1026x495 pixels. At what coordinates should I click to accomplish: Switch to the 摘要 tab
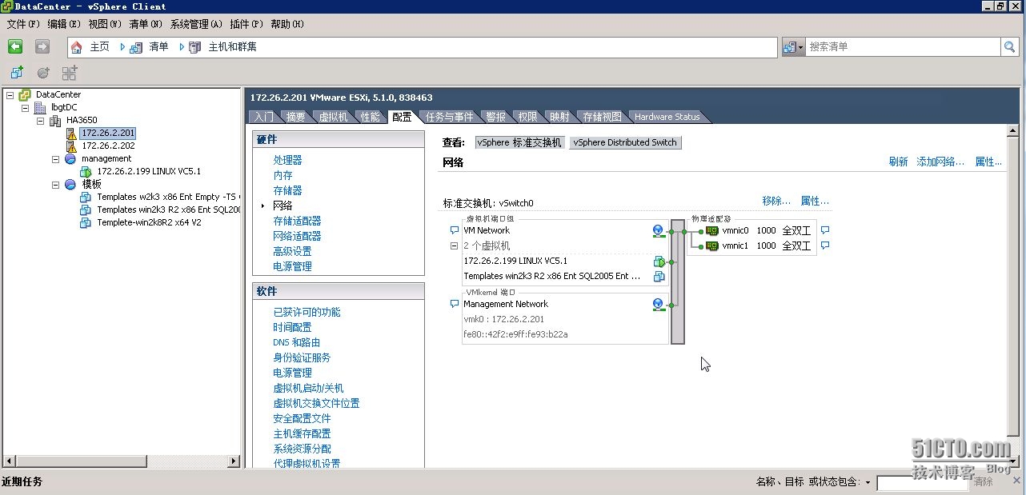click(295, 117)
